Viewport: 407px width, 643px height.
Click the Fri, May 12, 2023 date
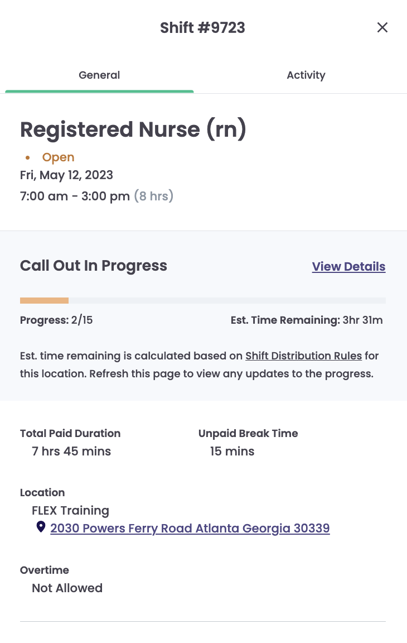click(x=66, y=175)
